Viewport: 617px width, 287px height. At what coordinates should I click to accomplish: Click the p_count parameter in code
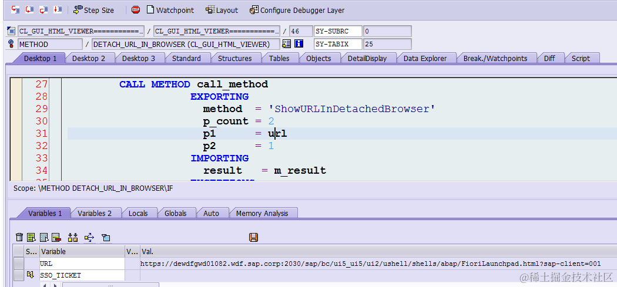coord(226,121)
